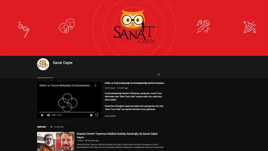The height and width of the screenshot is (151, 268).
Task: Click the party popper icon in banner
Action: click(x=249, y=27)
